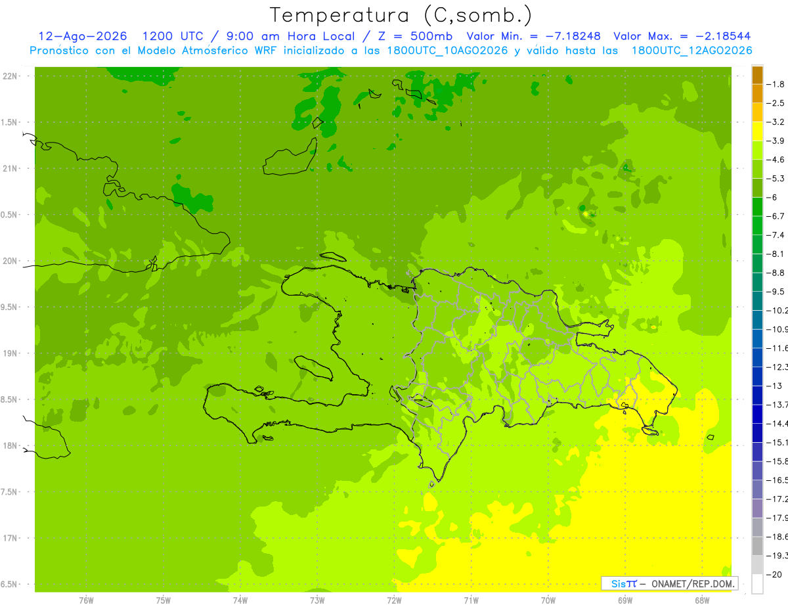Click the yellow swatch between -3.2 and -3.9
Screen dimensions: 788x609
(x=757, y=131)
